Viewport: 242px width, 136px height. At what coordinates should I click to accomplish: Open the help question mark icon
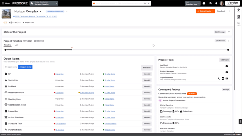pyautogui.click(x=204, y=3)
